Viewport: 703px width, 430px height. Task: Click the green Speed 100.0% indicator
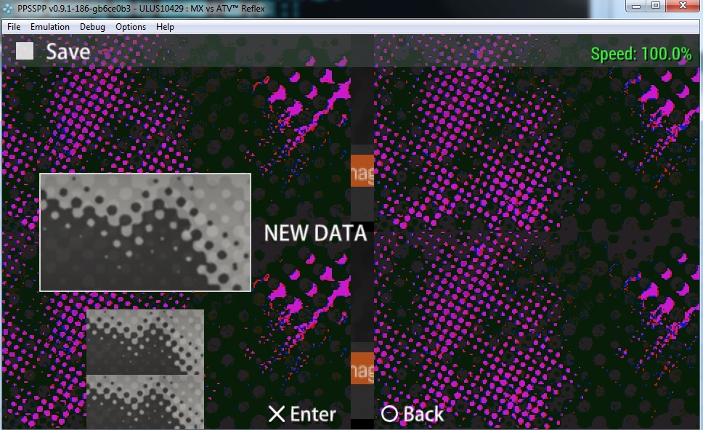pyautogui.click(x=641, y=54)
